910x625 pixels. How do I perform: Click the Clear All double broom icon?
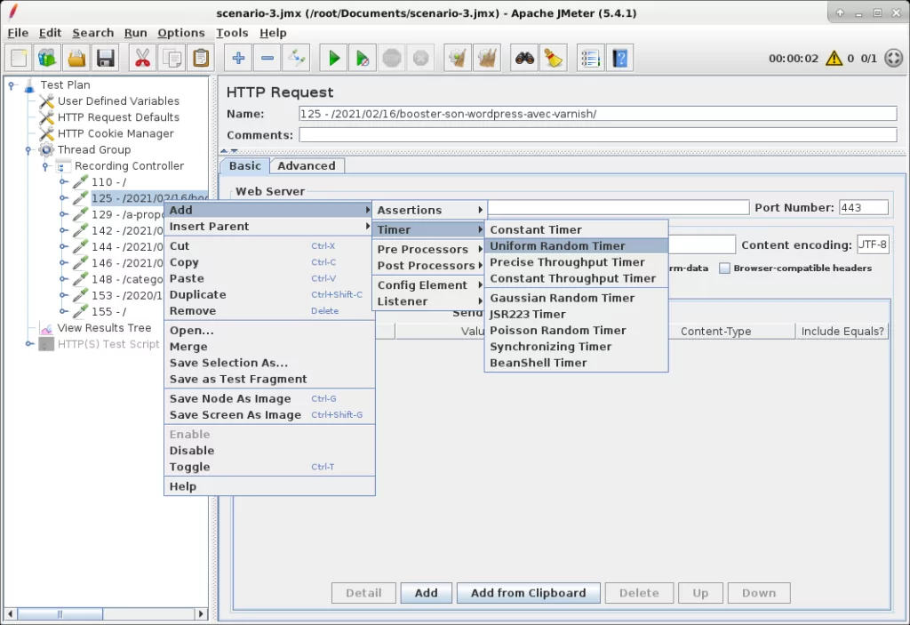pyautogui.click(x=487, y=58)
